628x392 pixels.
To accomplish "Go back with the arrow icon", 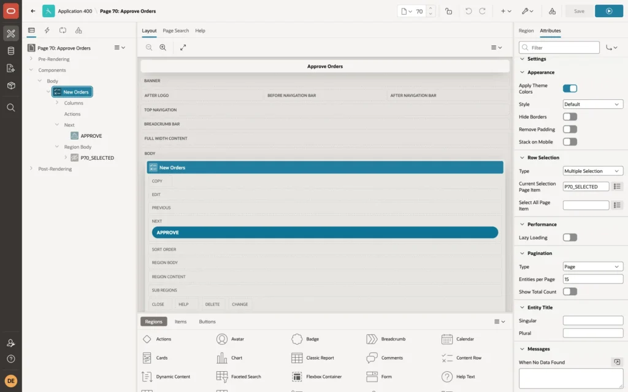I will 33,11.
